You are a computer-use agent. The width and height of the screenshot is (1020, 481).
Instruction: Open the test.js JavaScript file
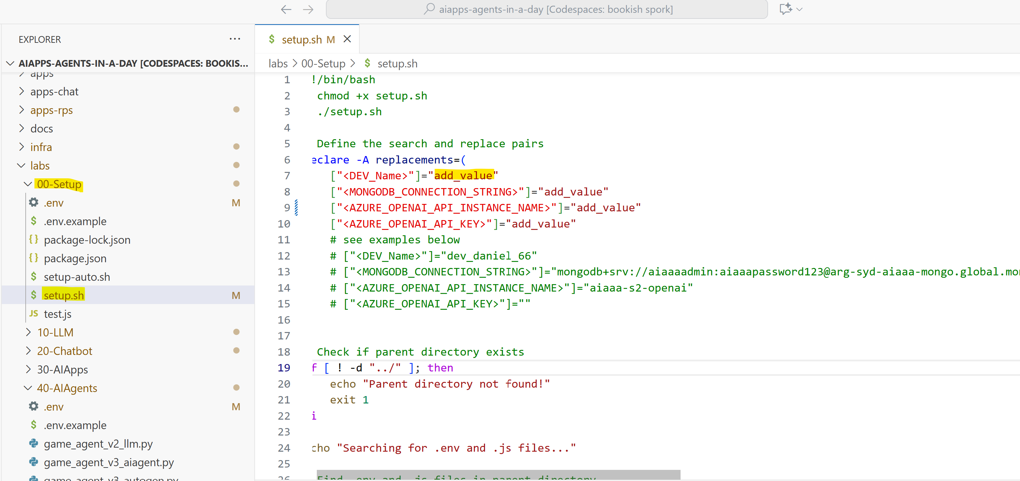pyautogui.click(x=57, y=314)
